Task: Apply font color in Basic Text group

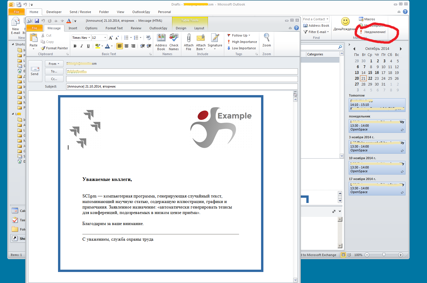Action: [107, 46]
